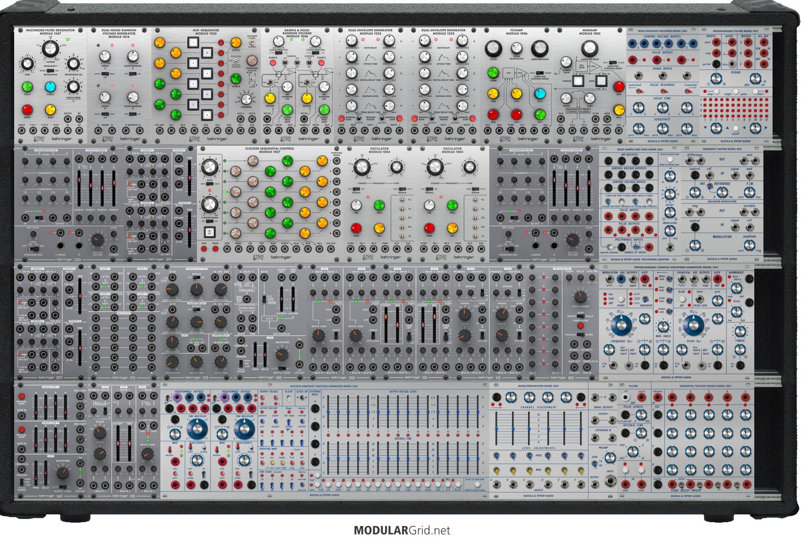The image size is (805, 540).
Task: Push step button 8 on the Mix-Sequencer
Action: pos(207,115)
